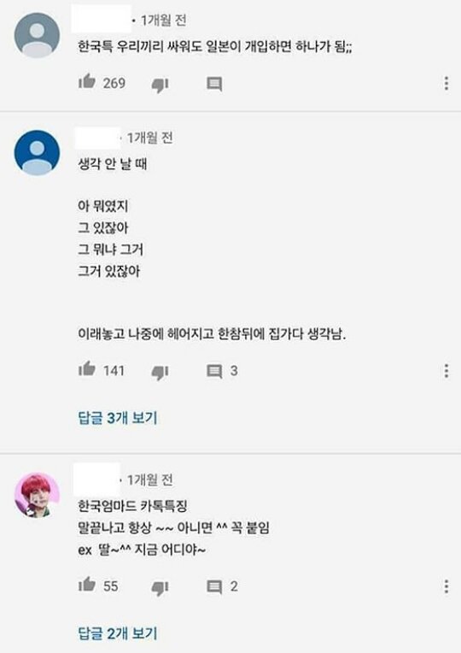Image resolution: width=461 pixels, height=653 pixels.
Task: Expand 답글 3개 보기 replies
Action: [118, 418]
